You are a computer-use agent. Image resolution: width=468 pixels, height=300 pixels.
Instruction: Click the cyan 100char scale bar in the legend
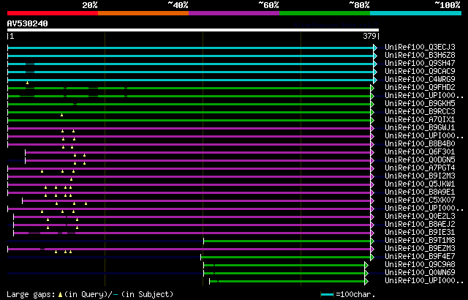pyautogui.click(x=327, y=295)
